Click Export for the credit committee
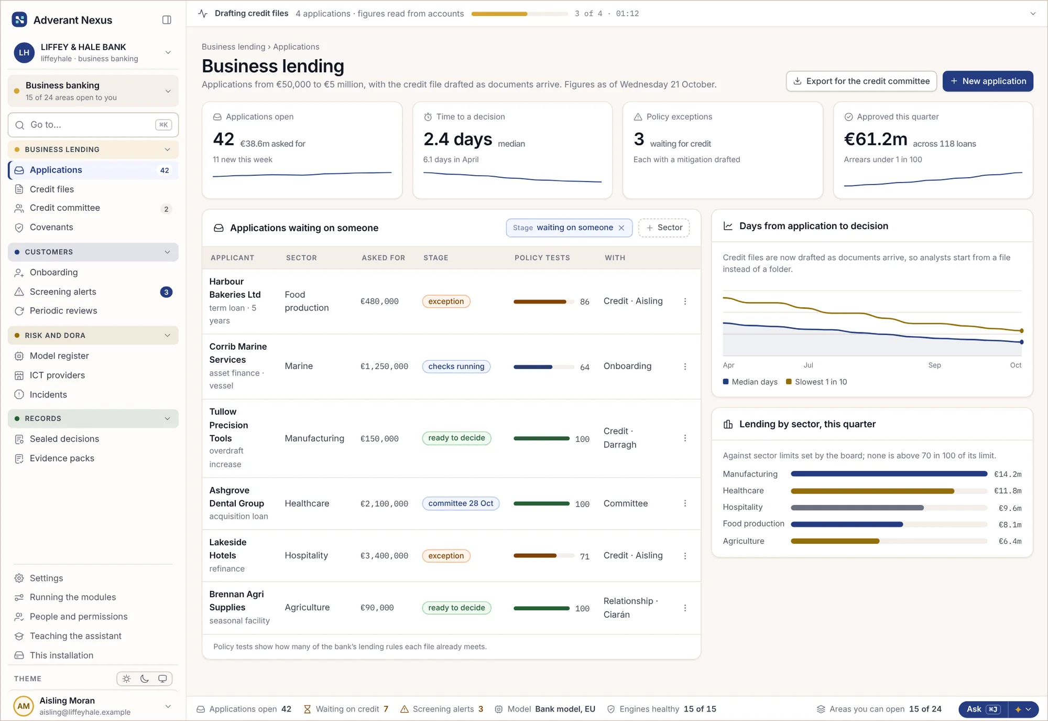Viewport: 1048px width, 721px height. click(861, 81)
